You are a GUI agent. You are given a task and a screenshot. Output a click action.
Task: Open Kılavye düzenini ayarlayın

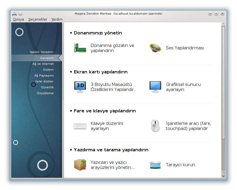[x=107, y=126]
